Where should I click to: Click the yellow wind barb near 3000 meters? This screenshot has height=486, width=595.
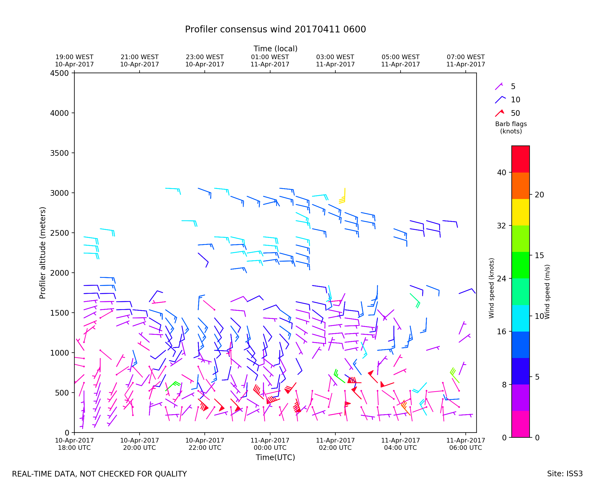(344, 197)
